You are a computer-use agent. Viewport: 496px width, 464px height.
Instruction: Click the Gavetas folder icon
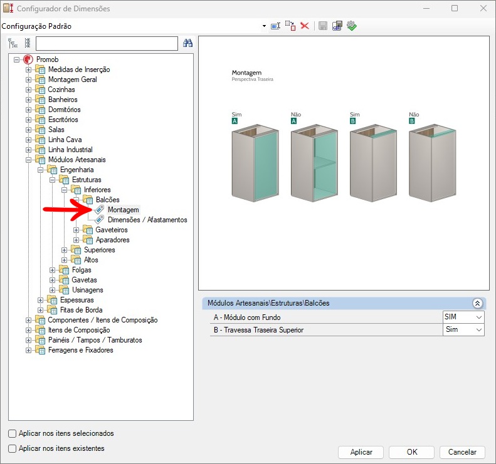tap(64, 280)
